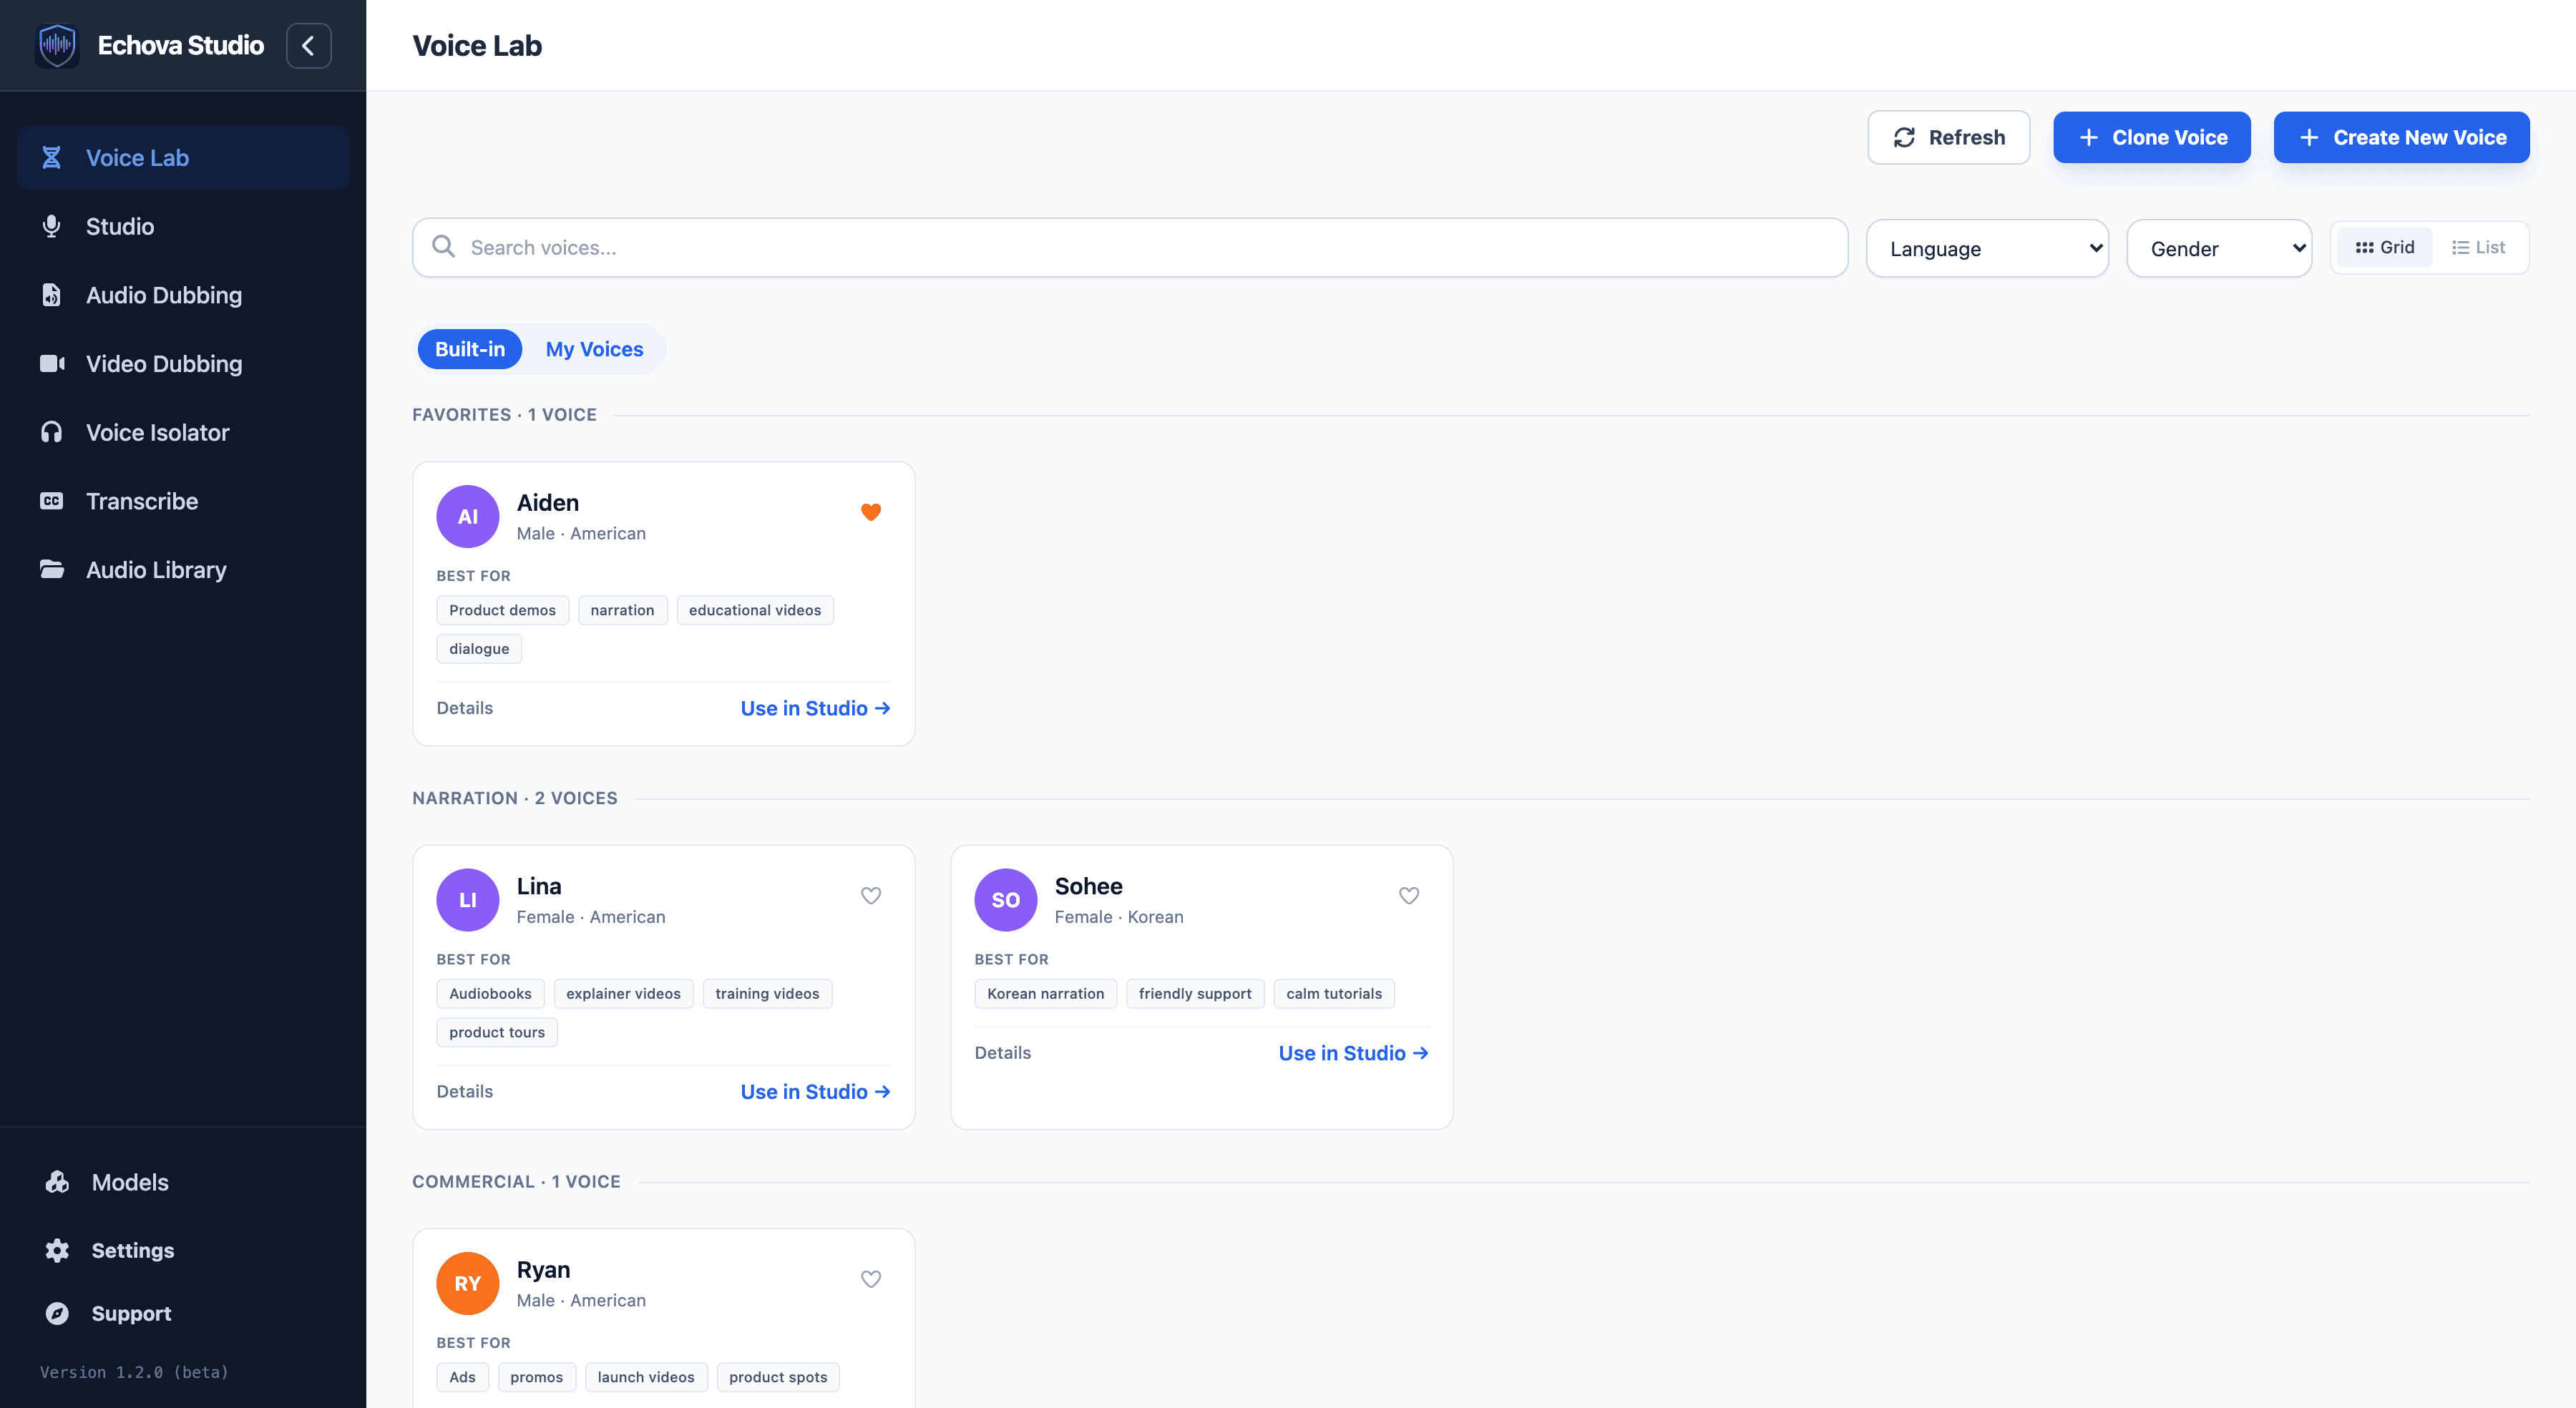2576x1408 pixels.
Task: Remove Aiden from favorites via heart
Action: (x=871, y=512)
